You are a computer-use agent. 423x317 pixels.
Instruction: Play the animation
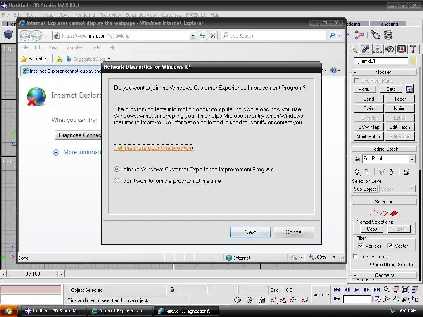point(356,290)
